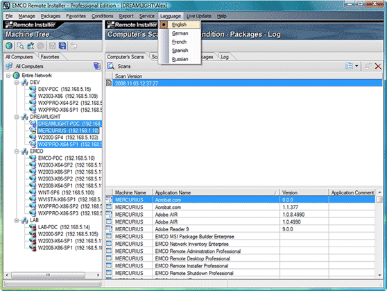The image size is (387, 291).
Task: Click the blue floppy save-all icon in toolbar
Action: tap(62, 46)
